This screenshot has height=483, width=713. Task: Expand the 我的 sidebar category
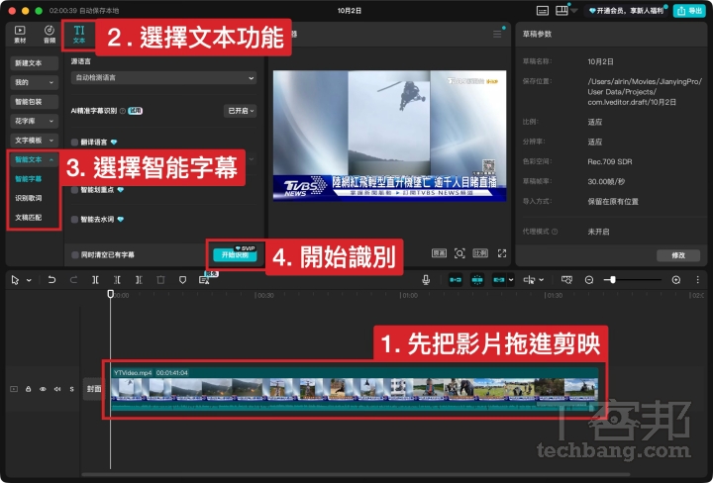[34, 82]
